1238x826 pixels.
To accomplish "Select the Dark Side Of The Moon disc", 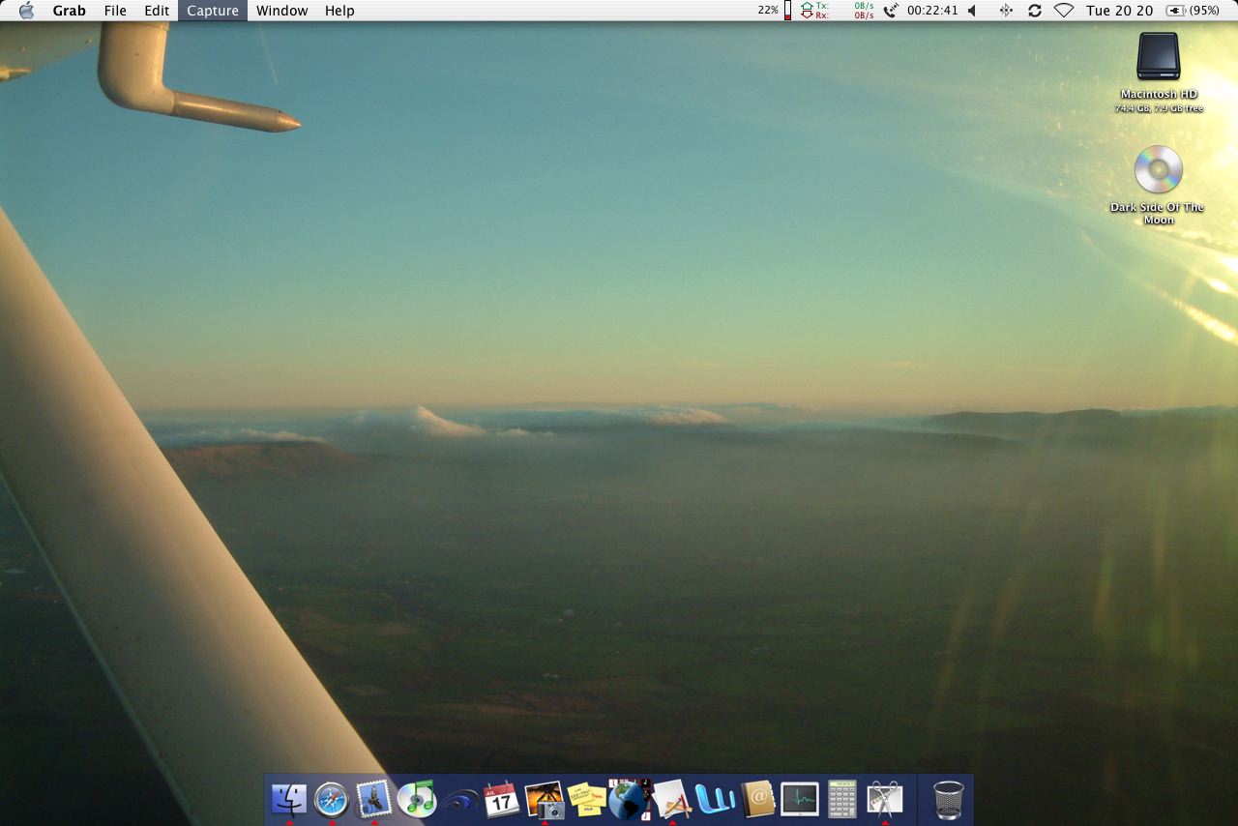I will coord(1159,170).
